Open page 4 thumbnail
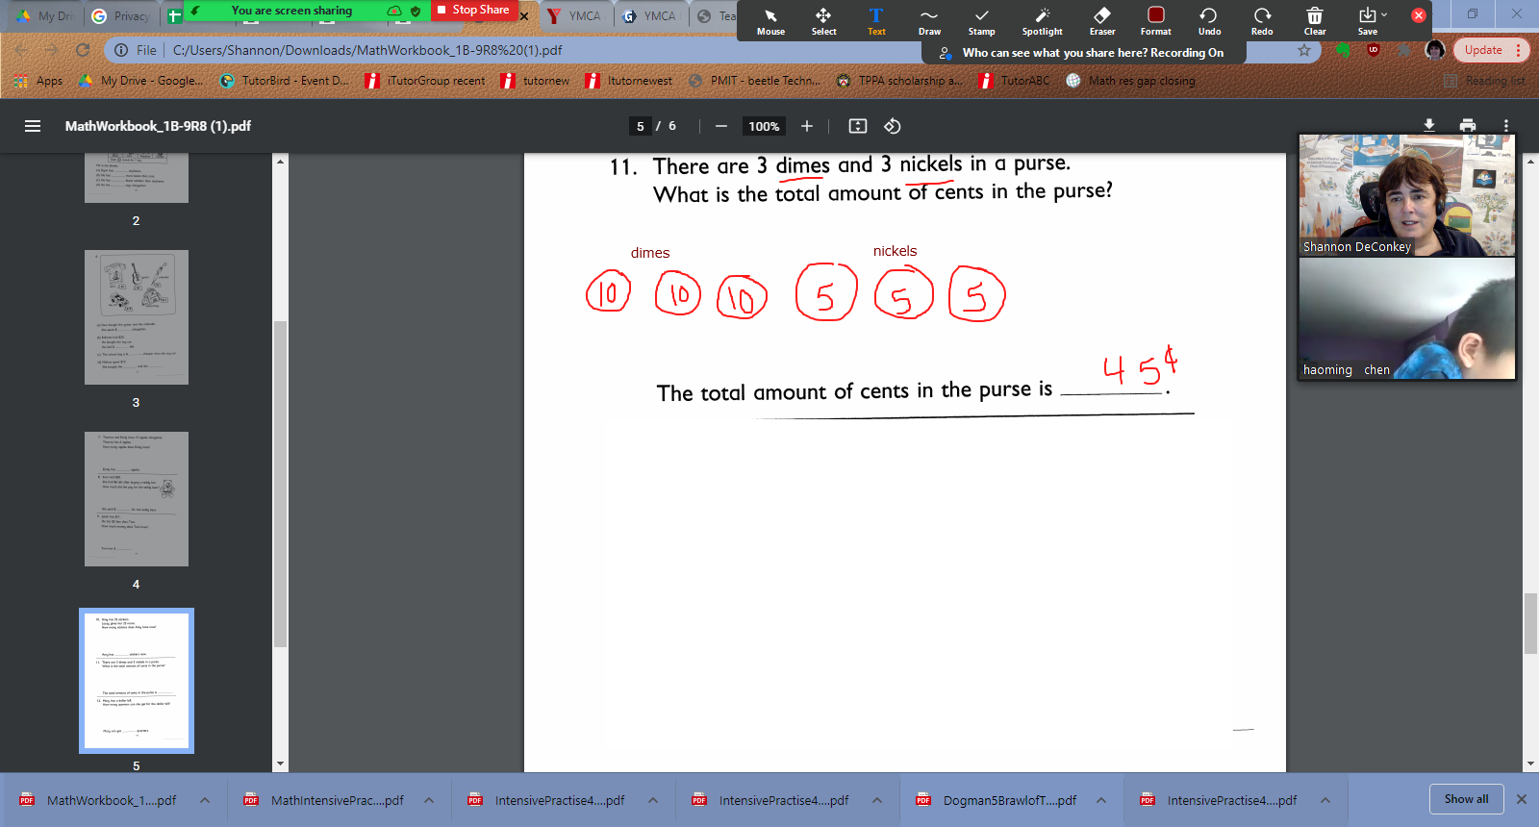Viewport: 1539px width, 827px height. [137, 499]
